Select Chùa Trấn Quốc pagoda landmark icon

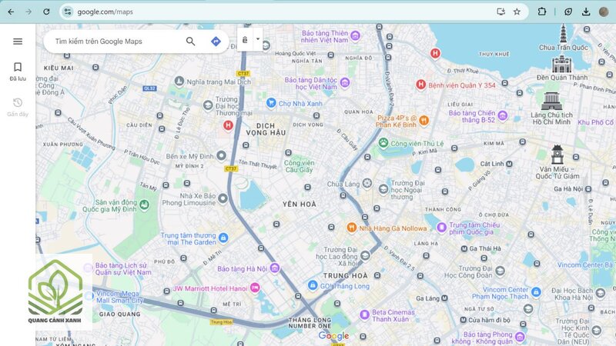click(564, 33)
